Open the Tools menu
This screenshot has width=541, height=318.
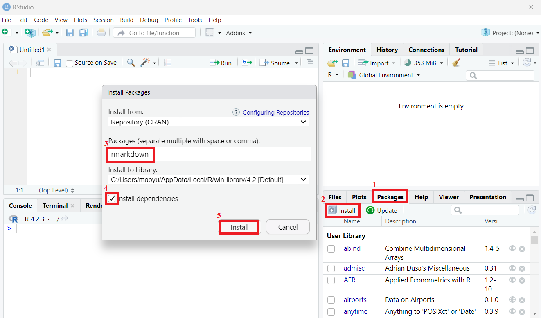point(195,20)
